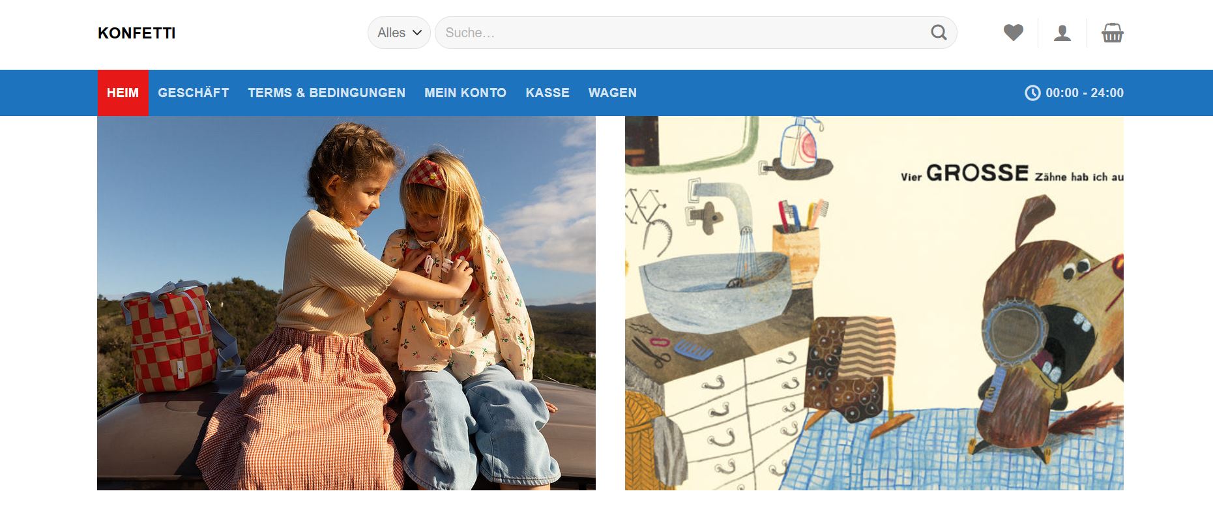This screenshot has width=1213, height=519.
Task: Expand the Alles category dropdown
Action: tap(399, 33)
